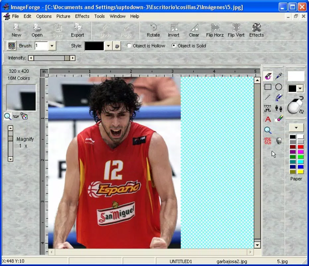Open the Effects toolbar icon

point(257,30)
